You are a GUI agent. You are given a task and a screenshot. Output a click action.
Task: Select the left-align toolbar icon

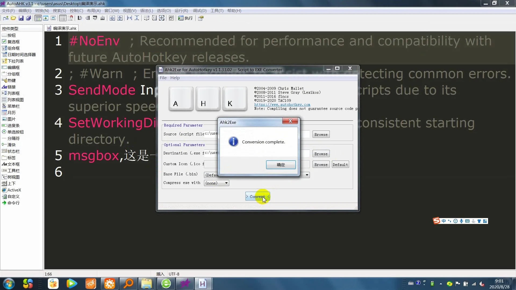[x=80, y=18]
